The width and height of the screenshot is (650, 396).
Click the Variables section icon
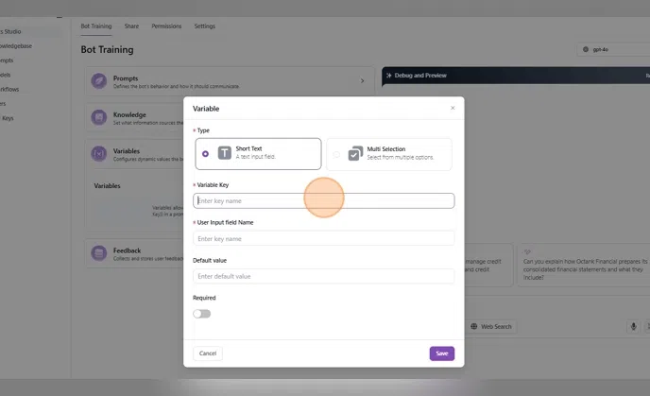click(98, 153)
